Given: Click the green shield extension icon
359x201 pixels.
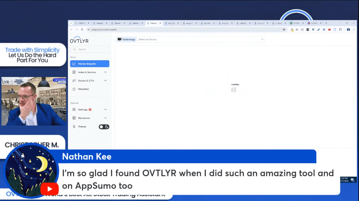Looking at the screenshot, I should click(313, 30).
